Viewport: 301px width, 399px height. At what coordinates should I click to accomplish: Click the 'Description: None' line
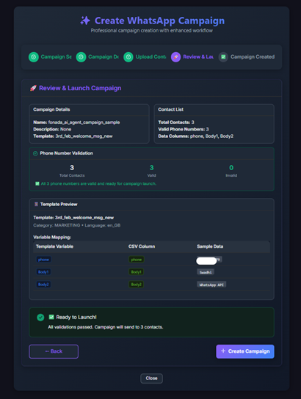point(52,129)
